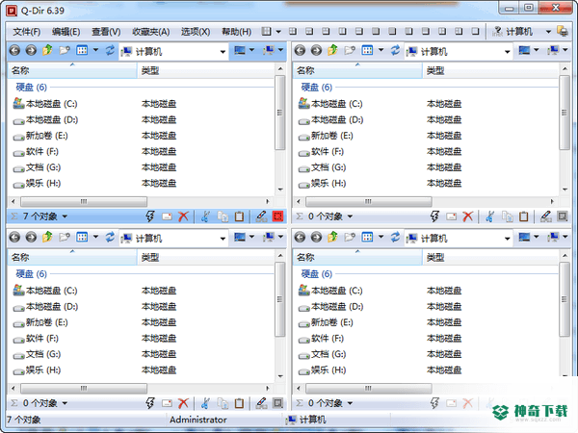Select 娱乐 (H:) in top-left pane
The height and width of the screenshot is (433, 578).
pyautogui.click(x=37, y=184)
